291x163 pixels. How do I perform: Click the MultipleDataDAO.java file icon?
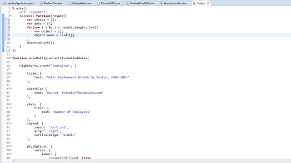(127, 3)
